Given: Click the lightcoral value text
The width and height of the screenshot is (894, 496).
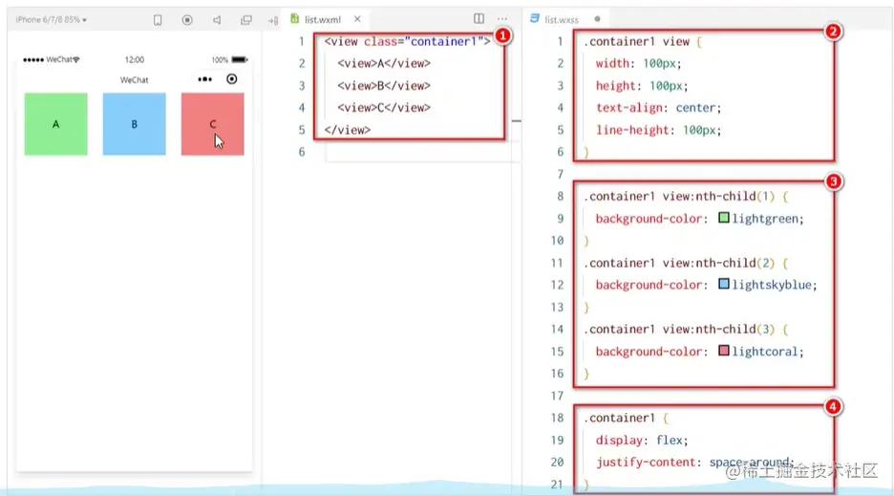Looking at the screenshot, I should 767,352.
